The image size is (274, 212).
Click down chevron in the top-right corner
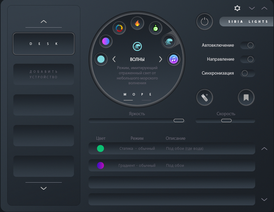(x=252, y=8)
